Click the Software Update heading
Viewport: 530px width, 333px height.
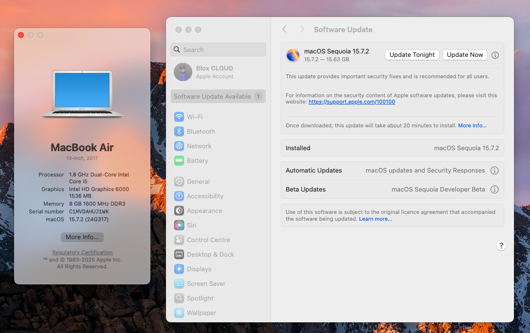click(343, 29)
